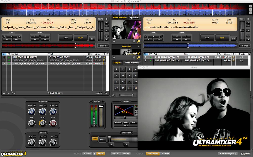The width and height of the screenshot is (253, 157).
Task: Click TALK button in fading panel
Action: [126, 126]
